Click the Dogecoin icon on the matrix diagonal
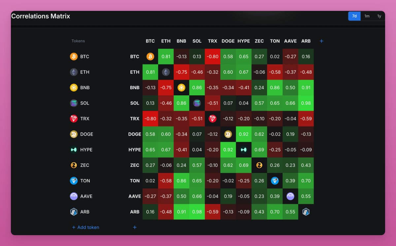The width and height of the screenshot is (396, 246). coord(228,134)
